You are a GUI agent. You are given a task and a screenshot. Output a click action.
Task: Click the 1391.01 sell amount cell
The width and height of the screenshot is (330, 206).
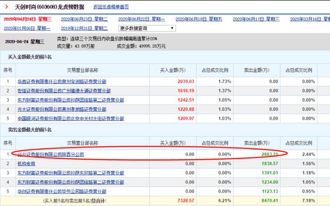(270, 173)
